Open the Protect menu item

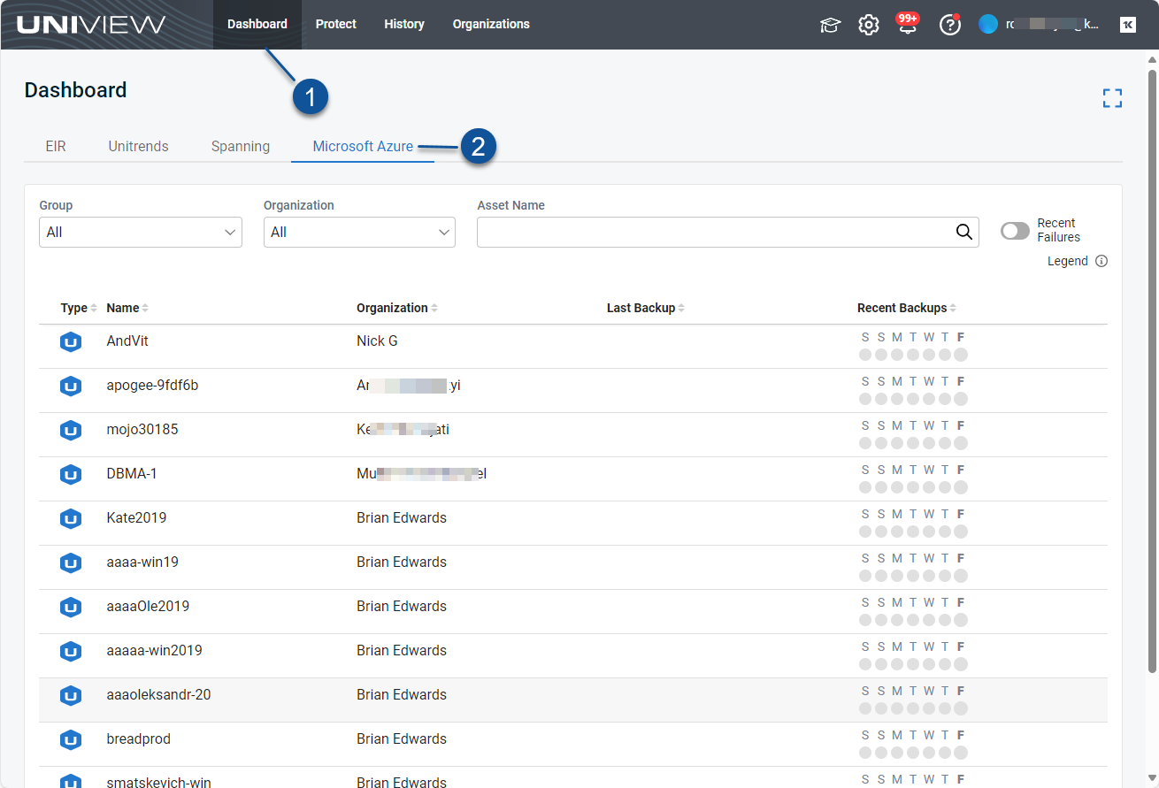(336, 25)
